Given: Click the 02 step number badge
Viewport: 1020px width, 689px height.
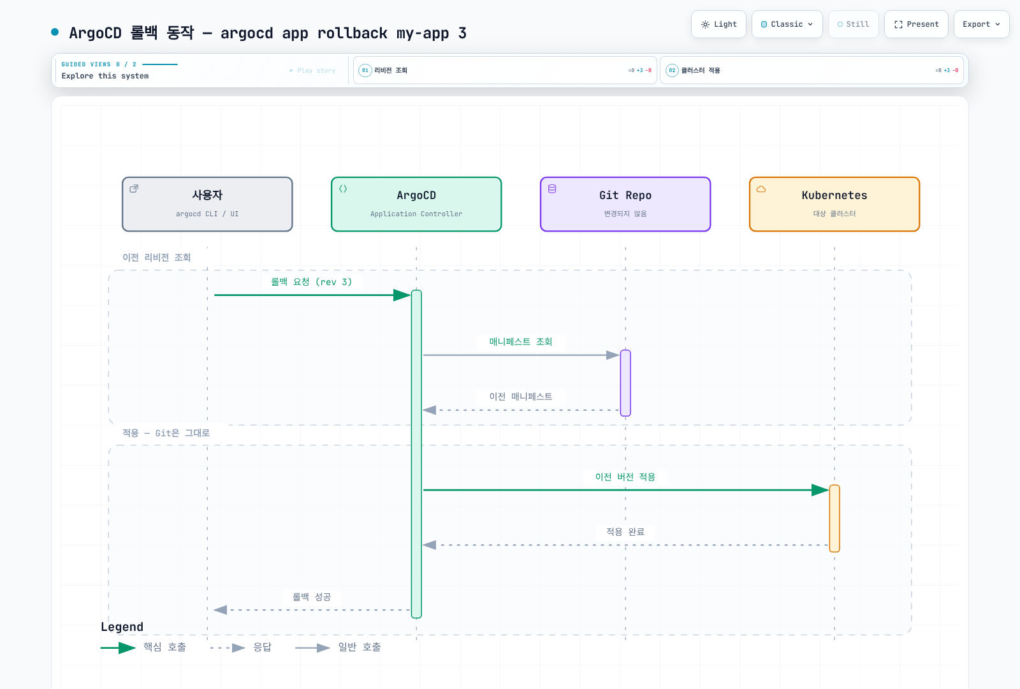Looking at the screenshot, I should [x=672, y=70].
